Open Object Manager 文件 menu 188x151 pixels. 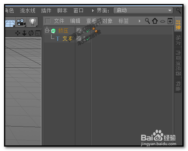[x=59, y=21]
